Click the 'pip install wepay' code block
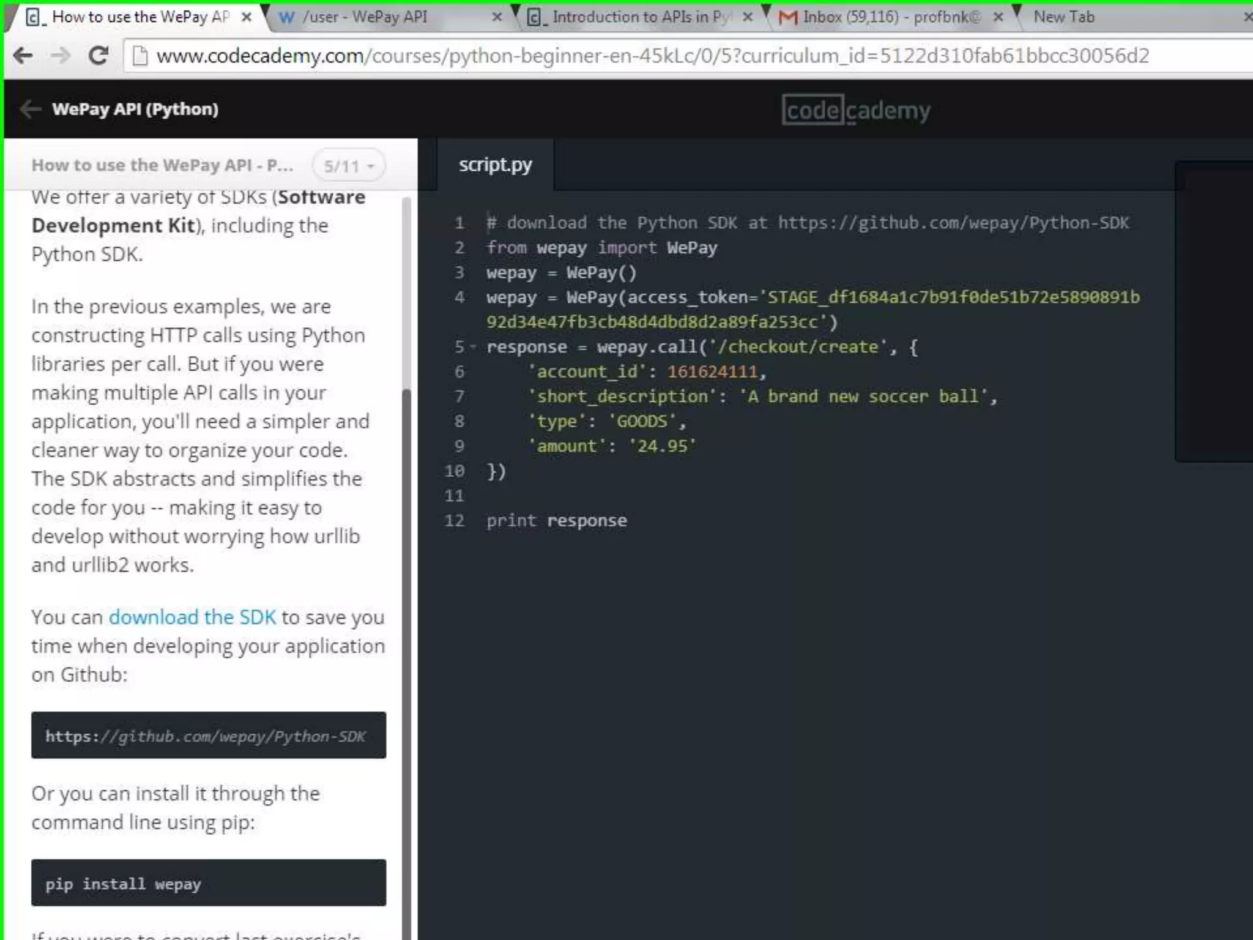The height and width of the screenshot is (940, 1253). pyautogui.click(x=209, y=882)
